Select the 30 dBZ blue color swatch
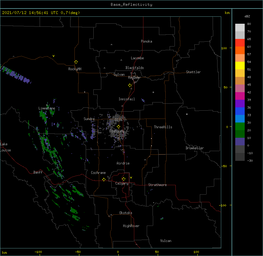Image resolution: width=263 pixels, height=256 pixels. click(240, 119)
